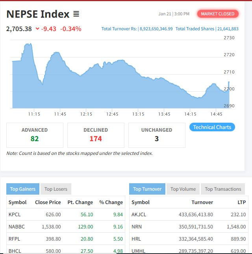252x254 pixels.
Task: Click the Declined count box showing 174
Action: 96,135
